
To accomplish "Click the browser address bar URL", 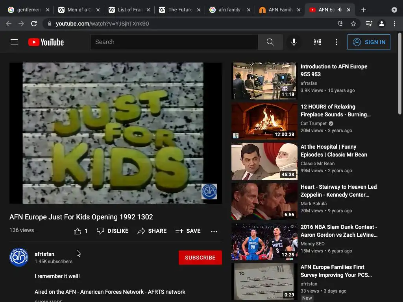I will tap(102, 24).
